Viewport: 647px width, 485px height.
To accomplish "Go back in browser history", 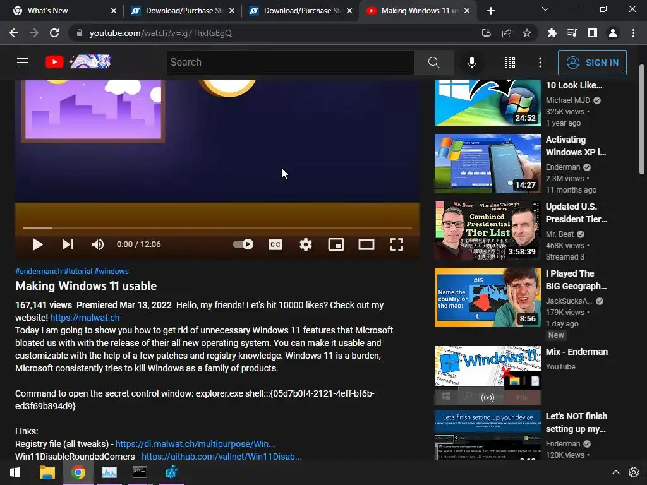I will 14,33.
